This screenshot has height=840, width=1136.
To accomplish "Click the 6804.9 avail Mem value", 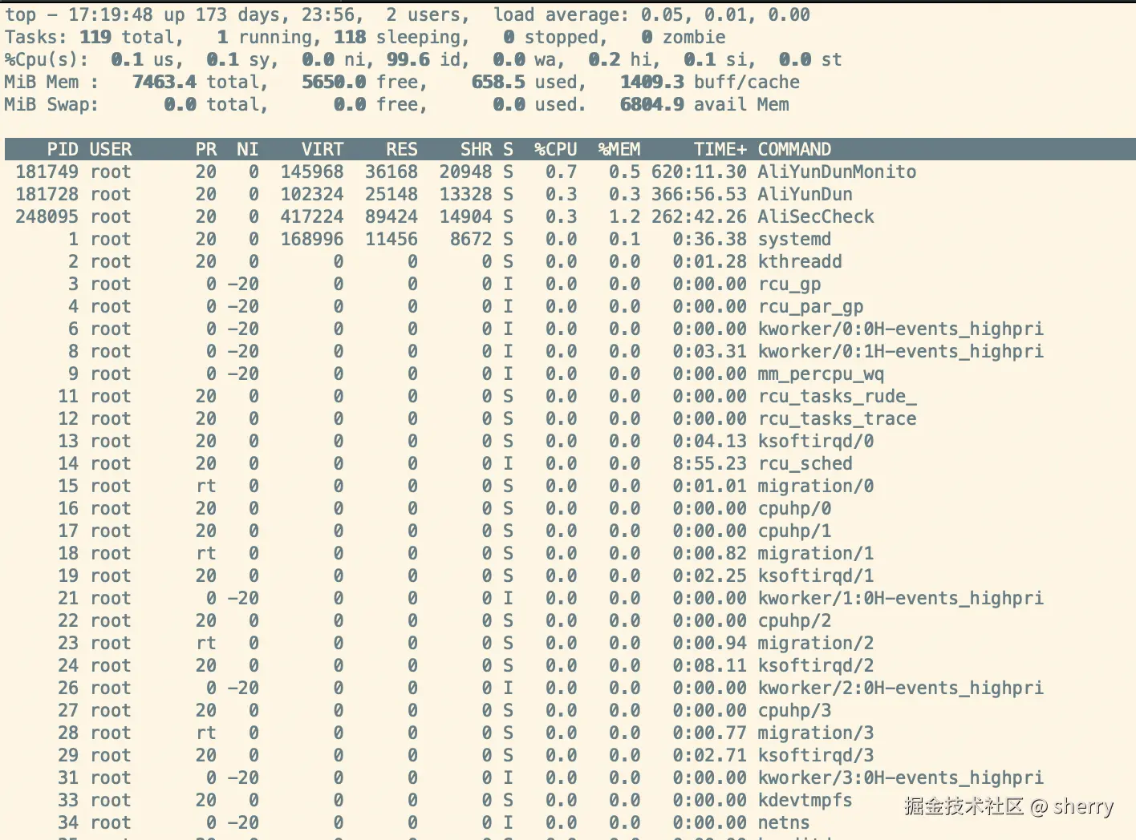I will [652, 104].
